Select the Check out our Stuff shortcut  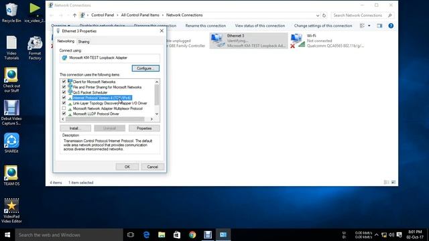11,80
